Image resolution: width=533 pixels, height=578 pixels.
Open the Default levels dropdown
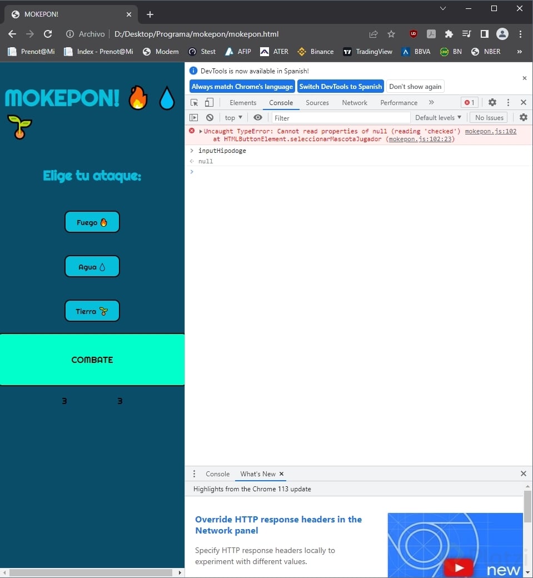pos(438,118)
